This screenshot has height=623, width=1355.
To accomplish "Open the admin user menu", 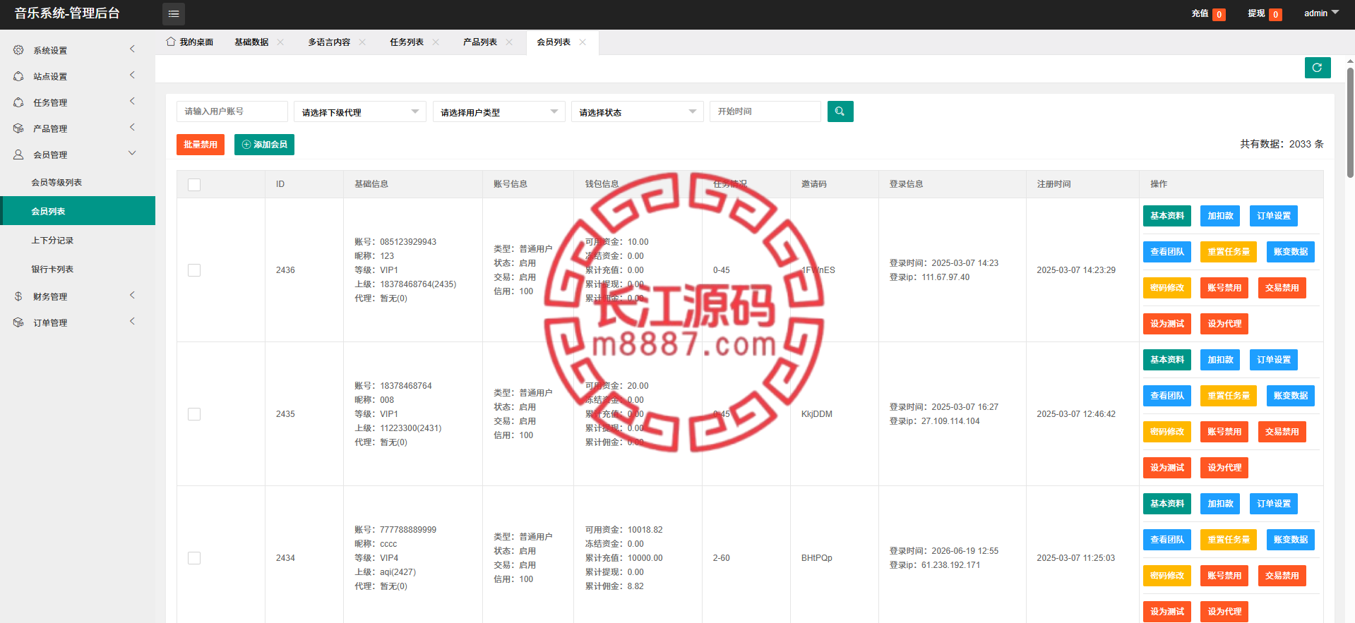I will [1321, 13].
